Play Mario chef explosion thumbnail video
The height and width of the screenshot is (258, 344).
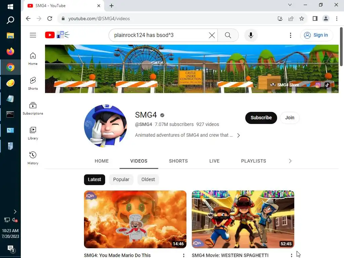point(135,219)
